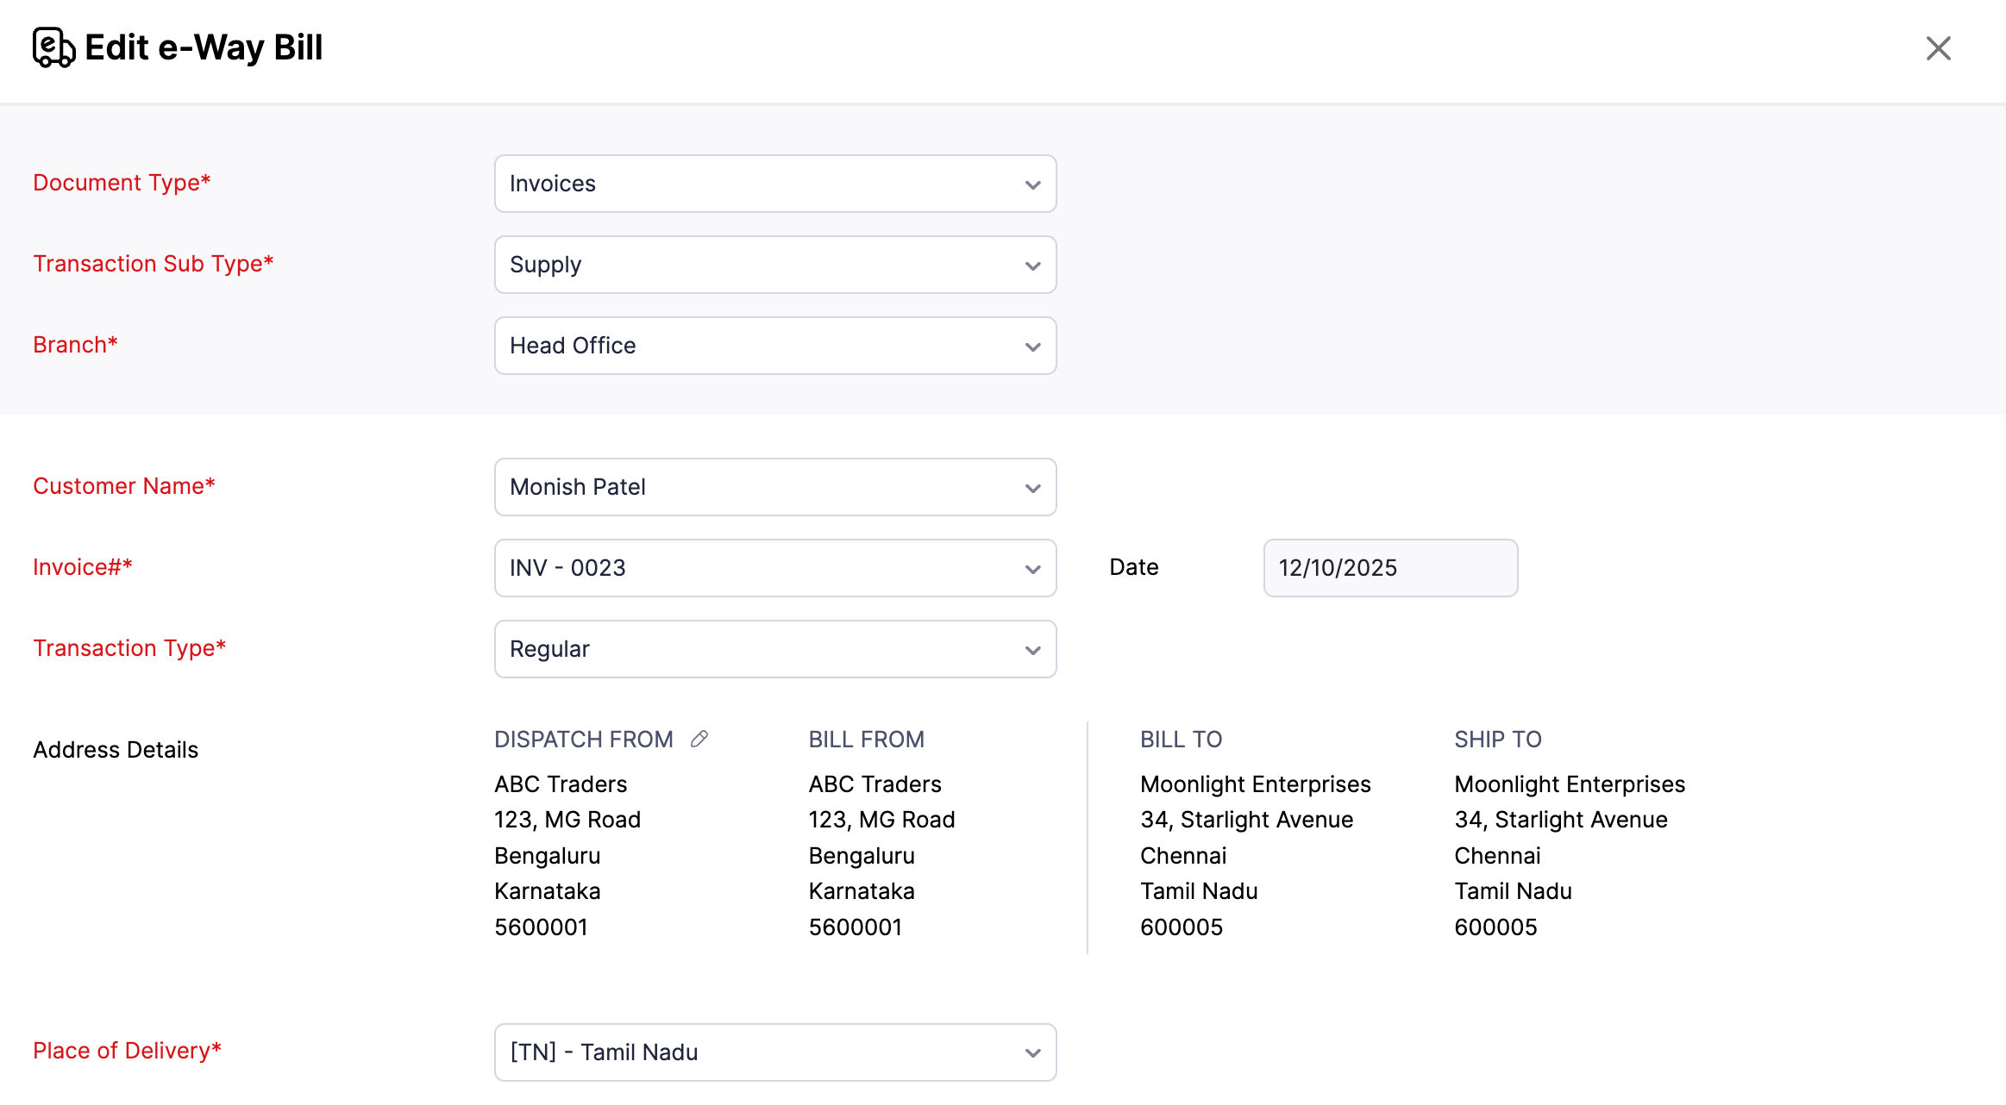Click the chevron on the Head Office dropdown

click(1032, 346)
